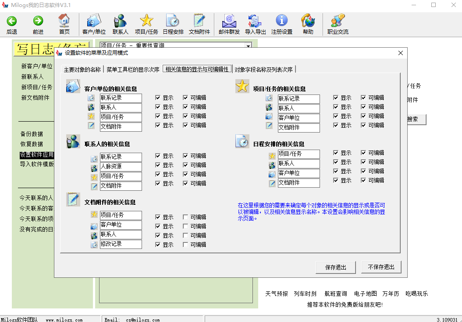Screen dimensions: 462x322
Task: Open the 邮件群发 mass-mail icon
Action: point(230,24)
